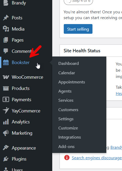This screenshot has width=122, height=171.
Task: Open Settings in Bookster submenu
Action: pyautogui.click(x=66, y=119)
